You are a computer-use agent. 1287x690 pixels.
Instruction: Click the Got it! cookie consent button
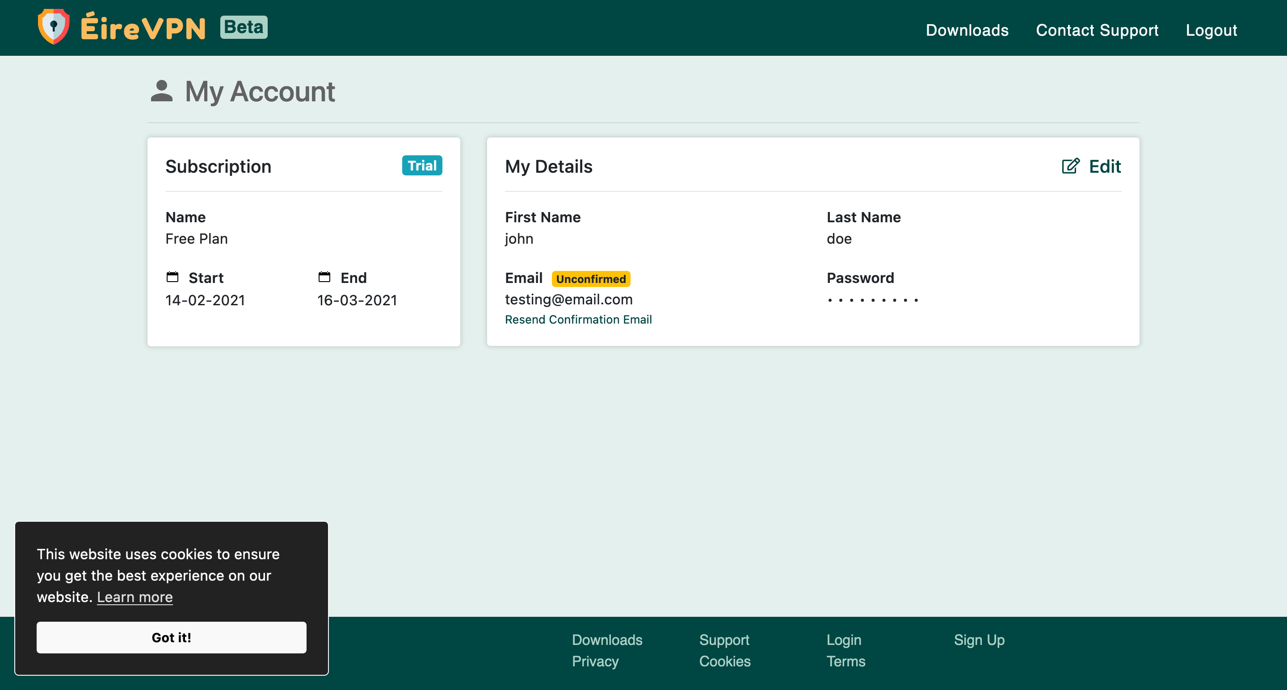click(x=171, y=636)
